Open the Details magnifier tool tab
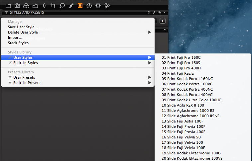 (62, 6)
